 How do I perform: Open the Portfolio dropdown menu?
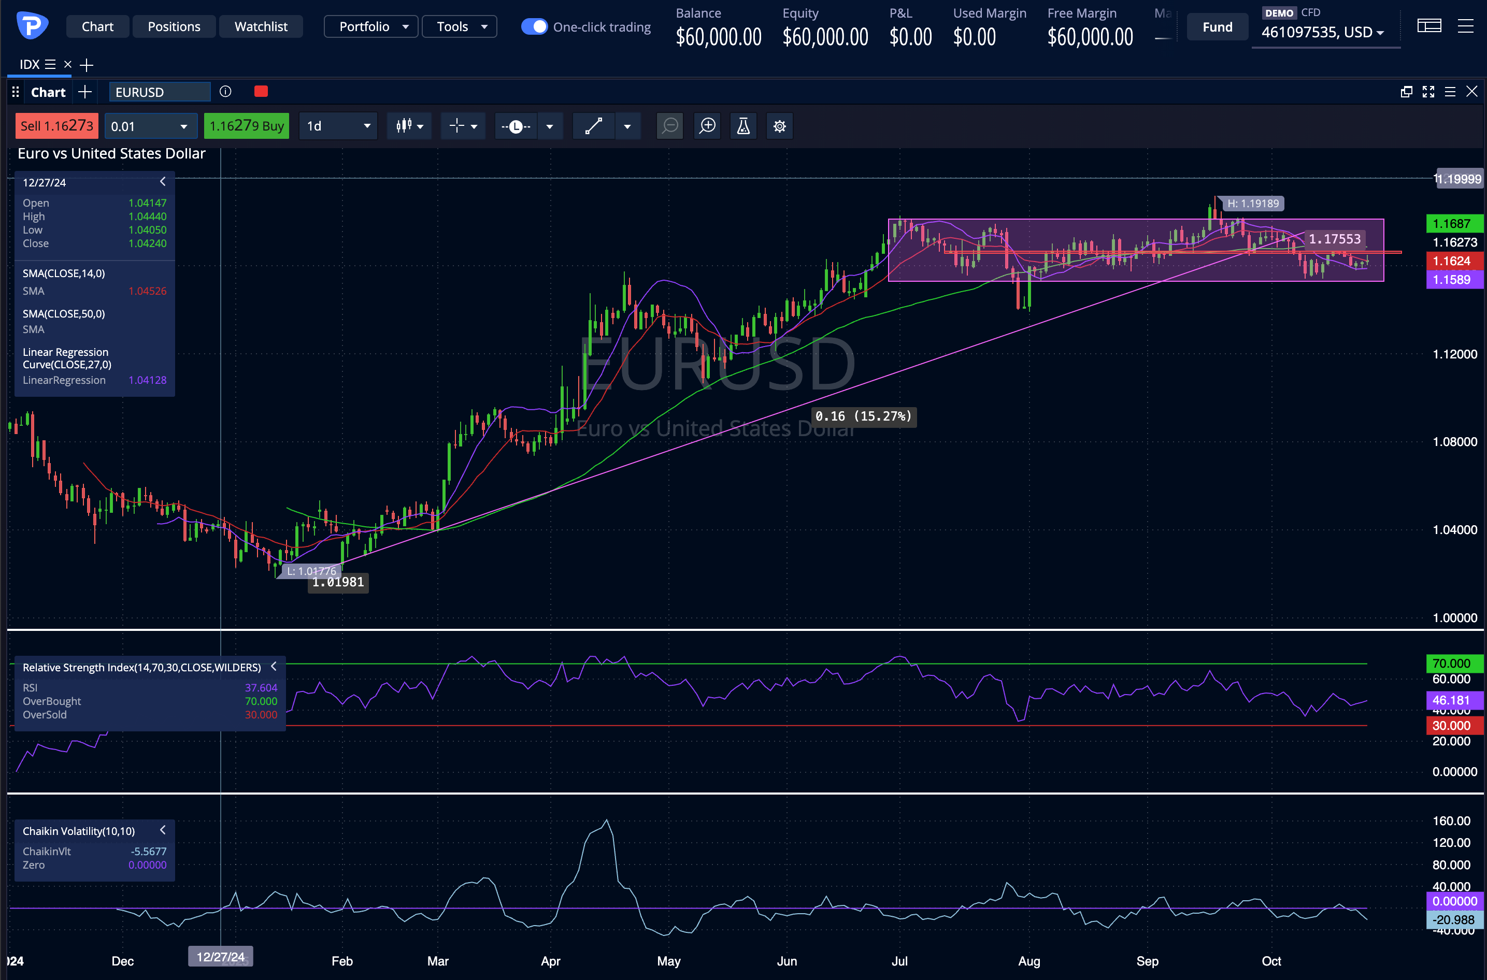point(371,26)
